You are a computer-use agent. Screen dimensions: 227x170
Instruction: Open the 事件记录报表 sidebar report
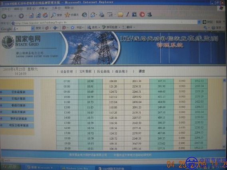(18, 119)
